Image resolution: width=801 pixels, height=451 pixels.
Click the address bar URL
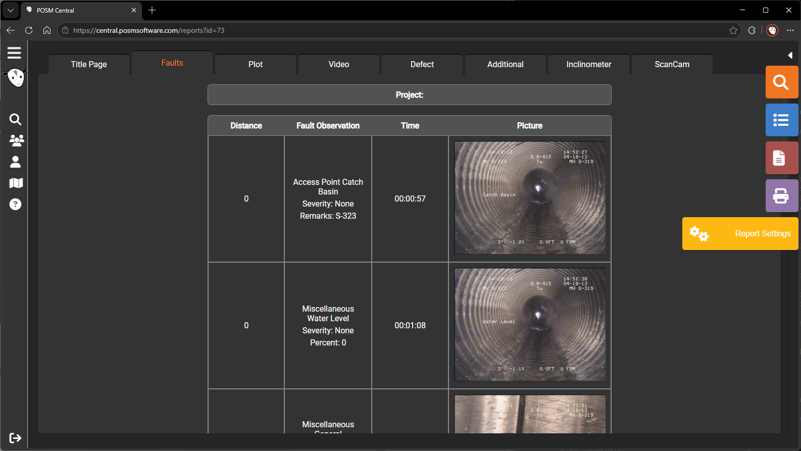pyautogui.click(x=149, y=30)
